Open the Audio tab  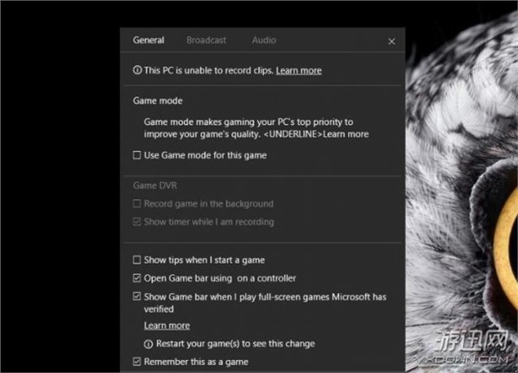click(264, 40)
